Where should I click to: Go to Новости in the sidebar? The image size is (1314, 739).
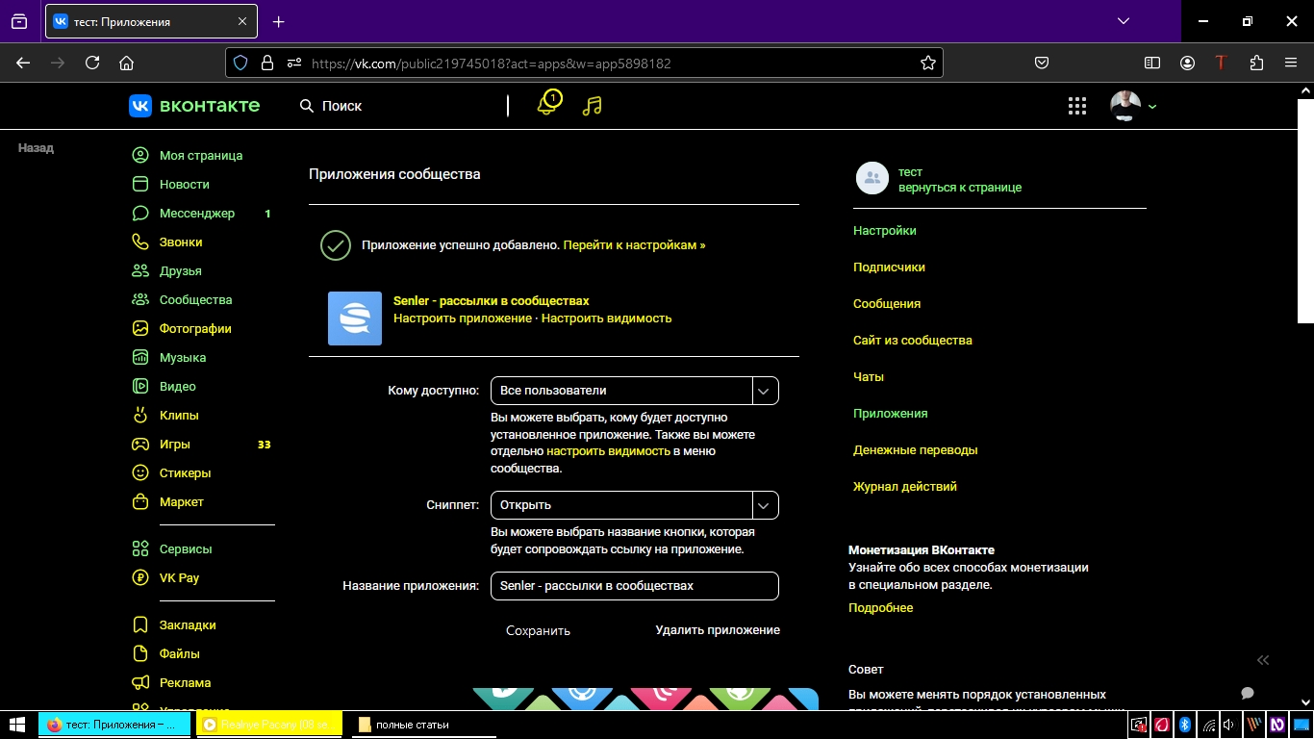point(184,184)
